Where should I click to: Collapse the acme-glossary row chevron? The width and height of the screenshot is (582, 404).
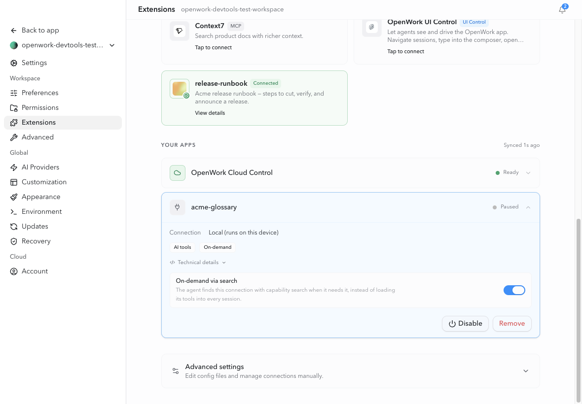click(x=528, y=207)
